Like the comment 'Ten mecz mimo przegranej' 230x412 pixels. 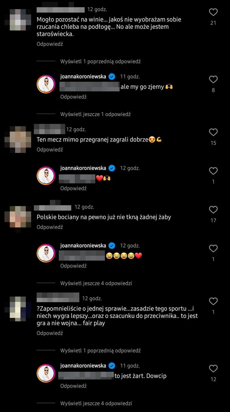point(213,132)
